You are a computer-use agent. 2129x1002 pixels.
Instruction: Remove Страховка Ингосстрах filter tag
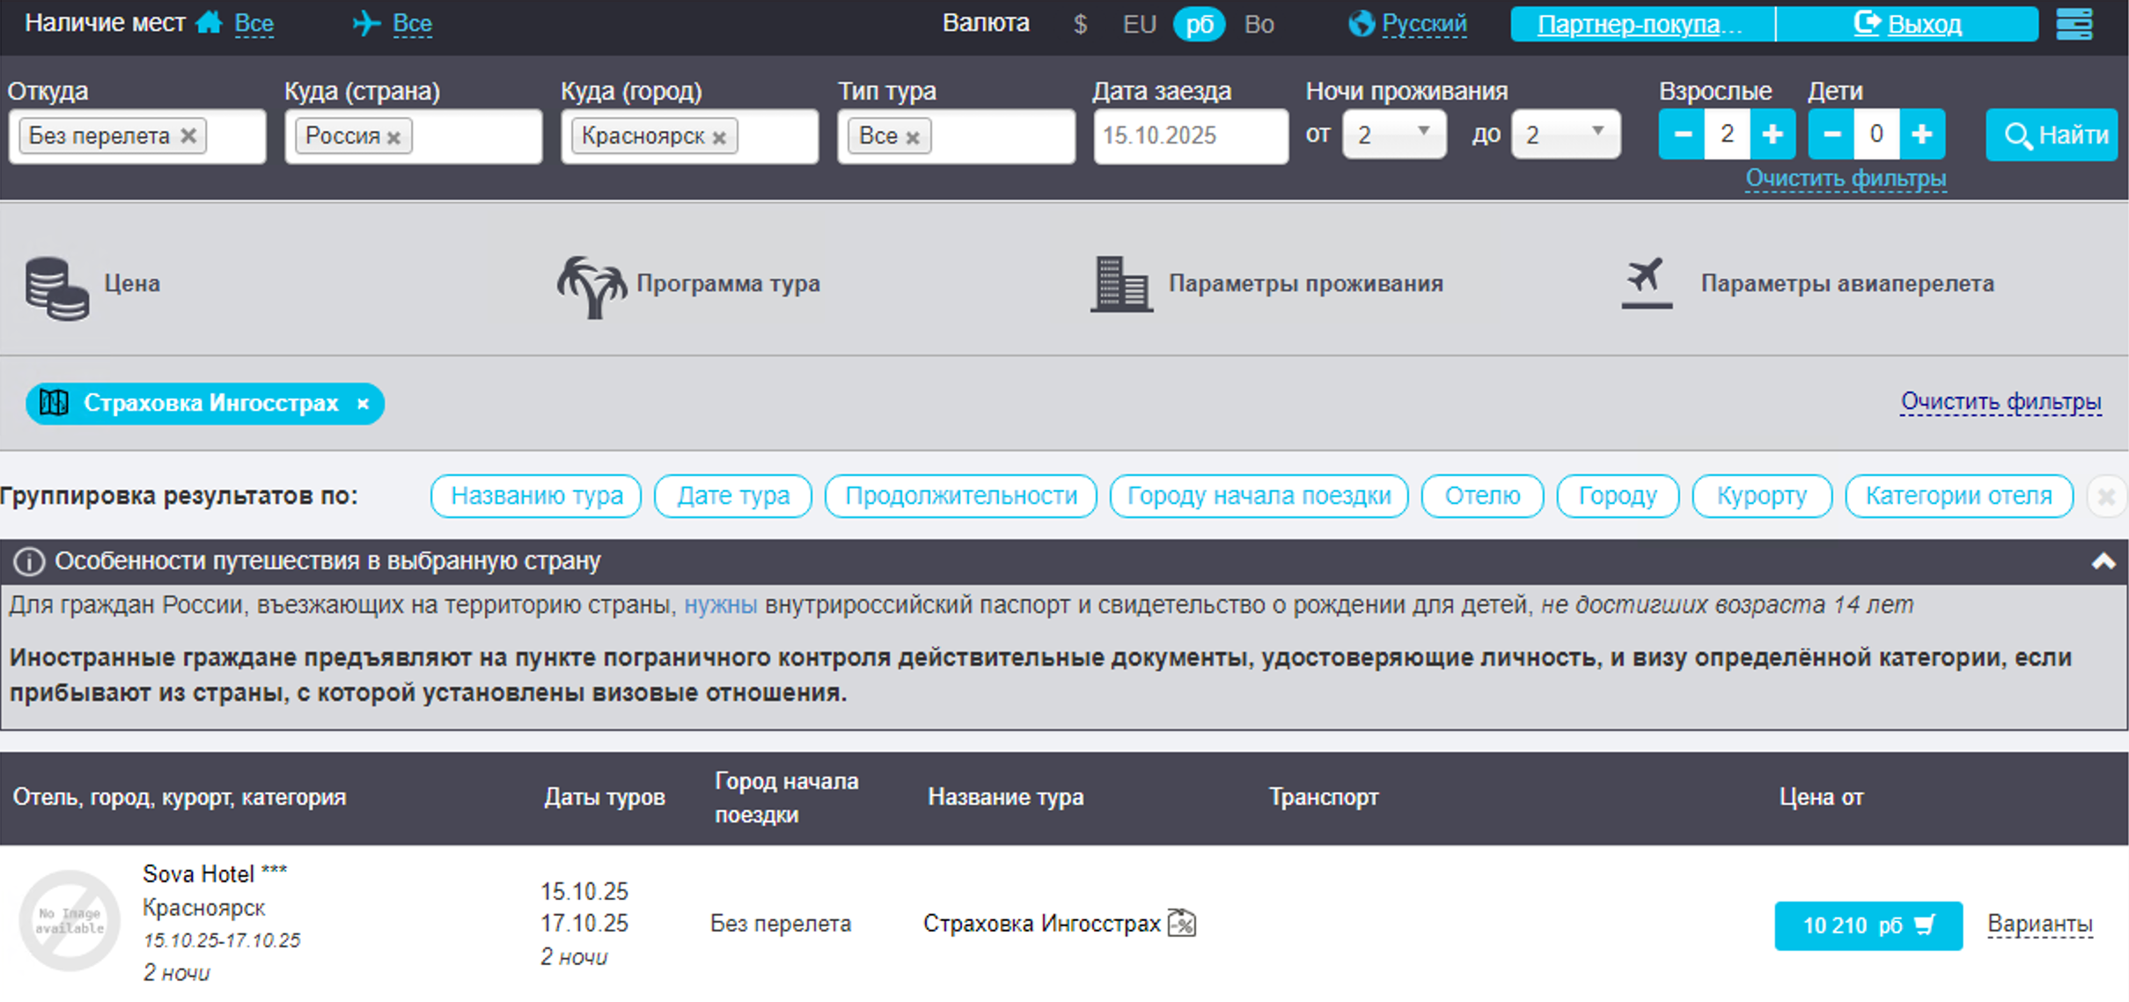coord(363,404)
